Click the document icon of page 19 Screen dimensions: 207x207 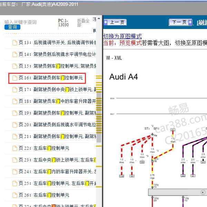pyautogui.click(x=15, y=113)
